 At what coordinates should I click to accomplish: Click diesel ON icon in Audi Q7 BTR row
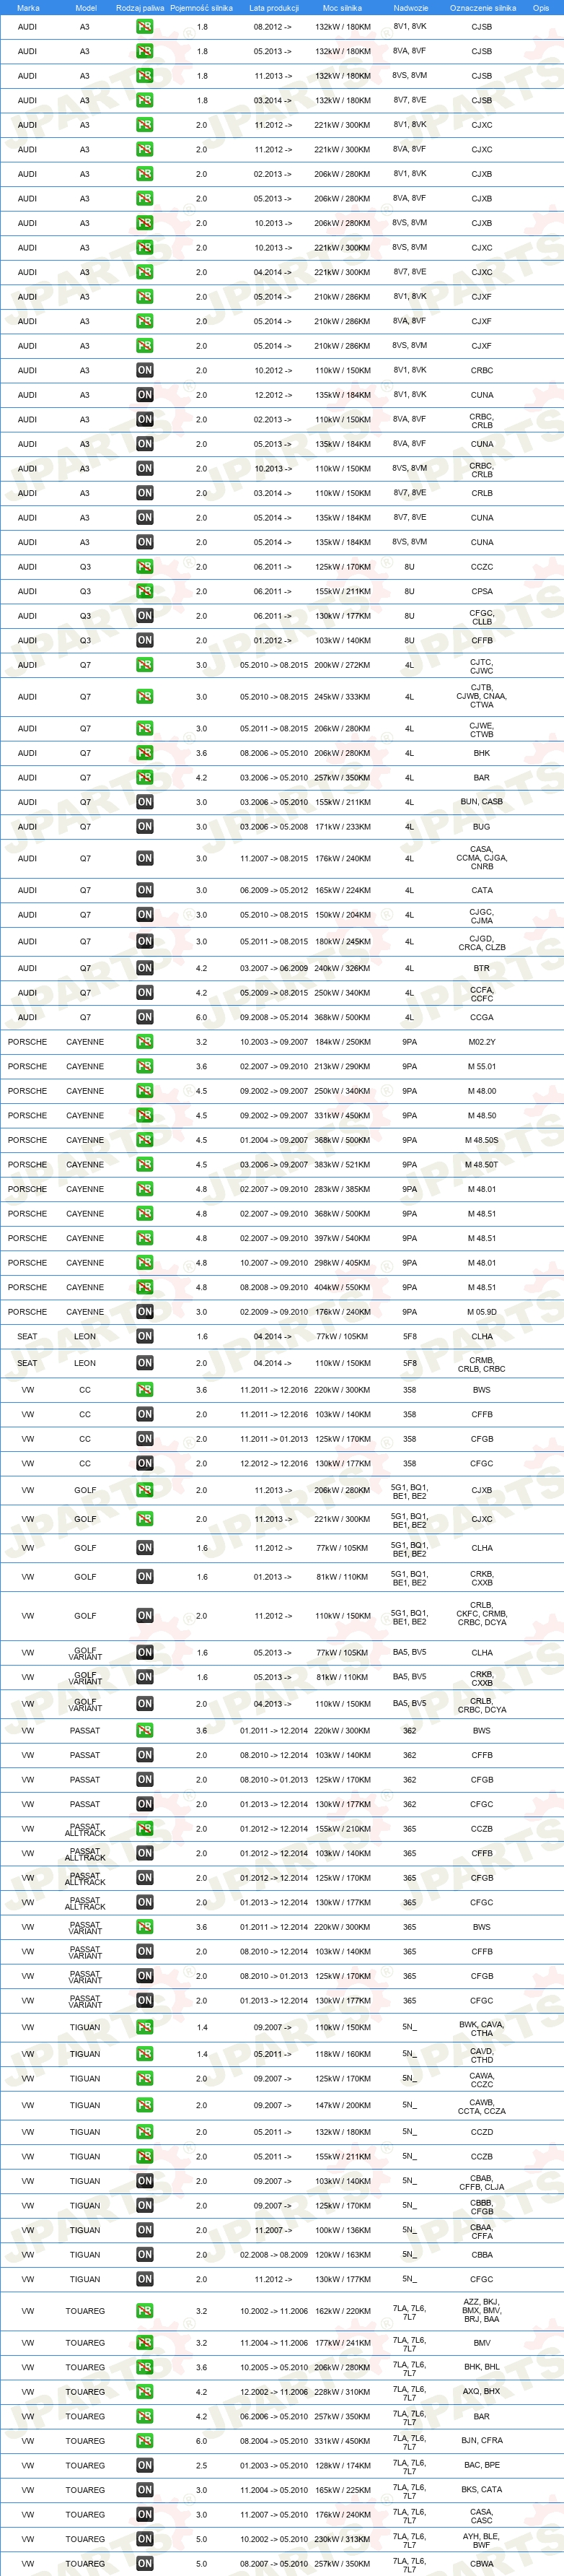145,968
